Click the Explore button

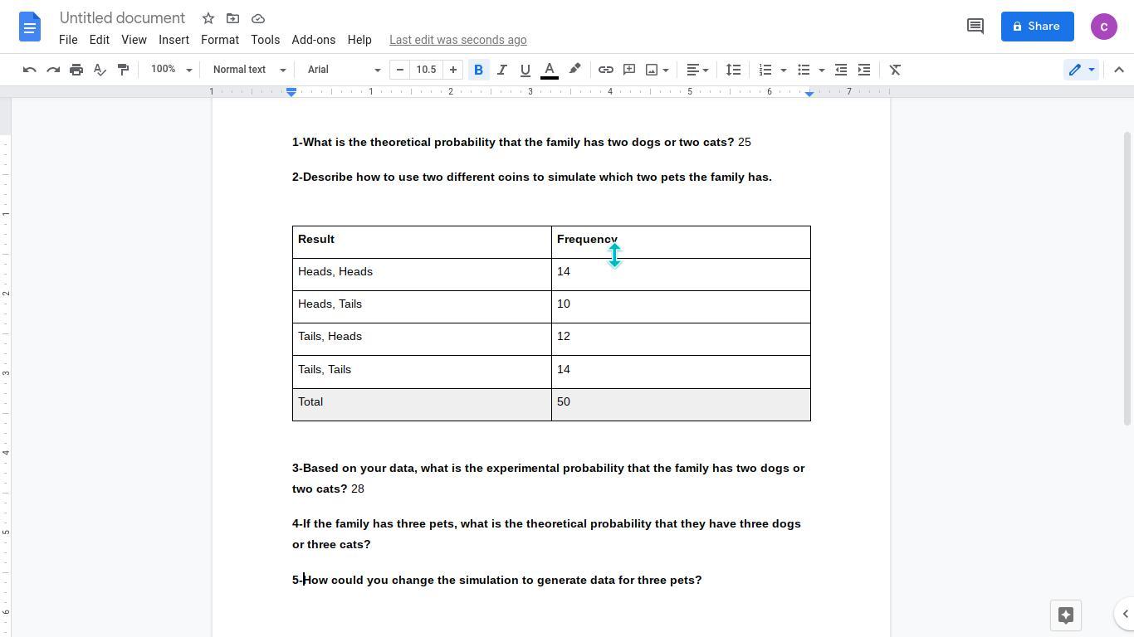(x=1066, y=615)
